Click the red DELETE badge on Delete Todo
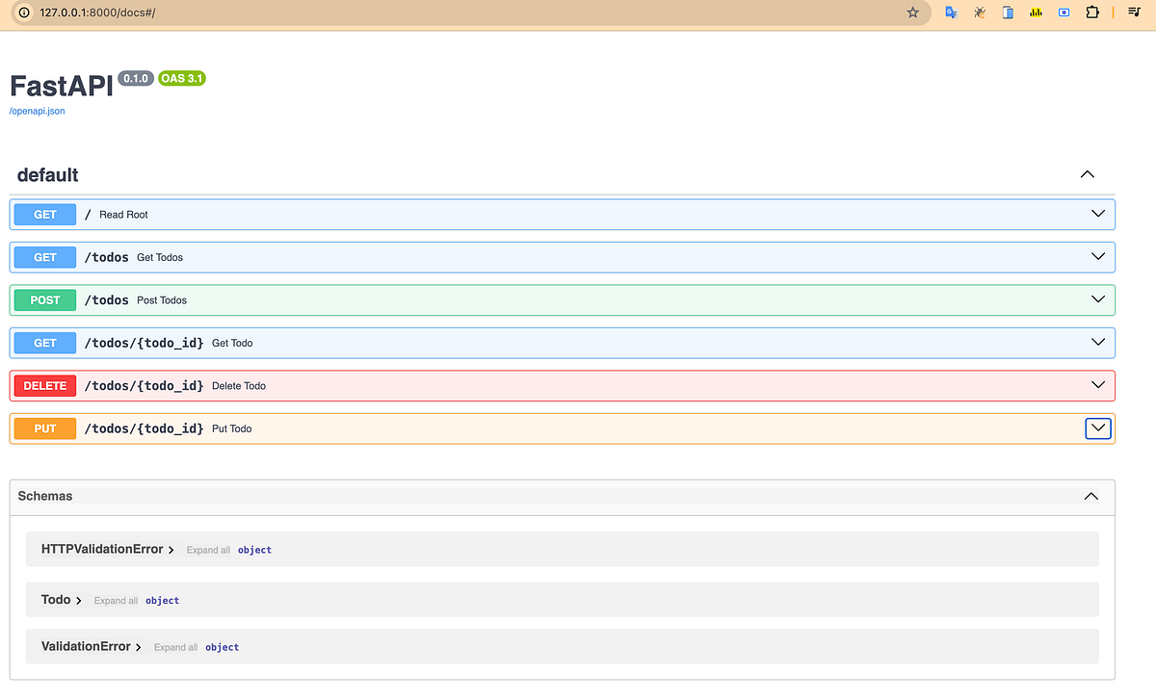This screenshot has width=1156, height=700. click(x=44, y=385)
